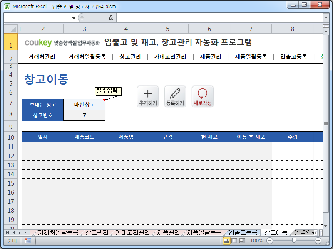
Task: Click vertical scrollbar down arrow
Action: 326,226
